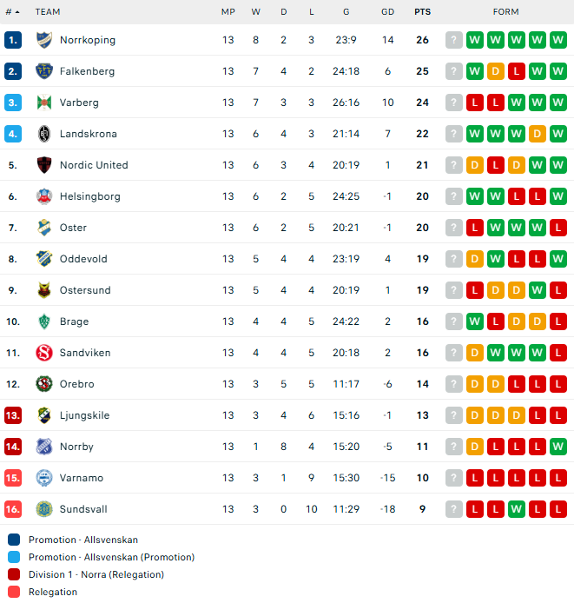Click the Orebro team badge
This screenshot has height=603, width=574.
[43, 384]
